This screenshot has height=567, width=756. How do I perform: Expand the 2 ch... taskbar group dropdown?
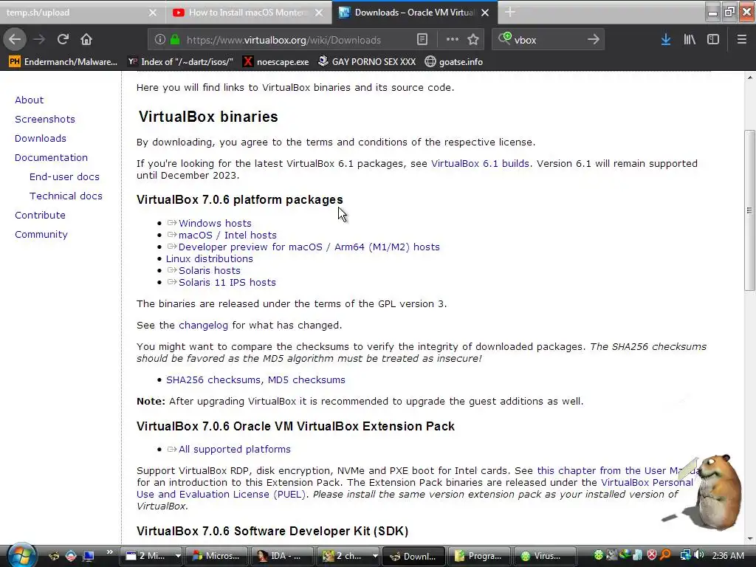(374, 556)
